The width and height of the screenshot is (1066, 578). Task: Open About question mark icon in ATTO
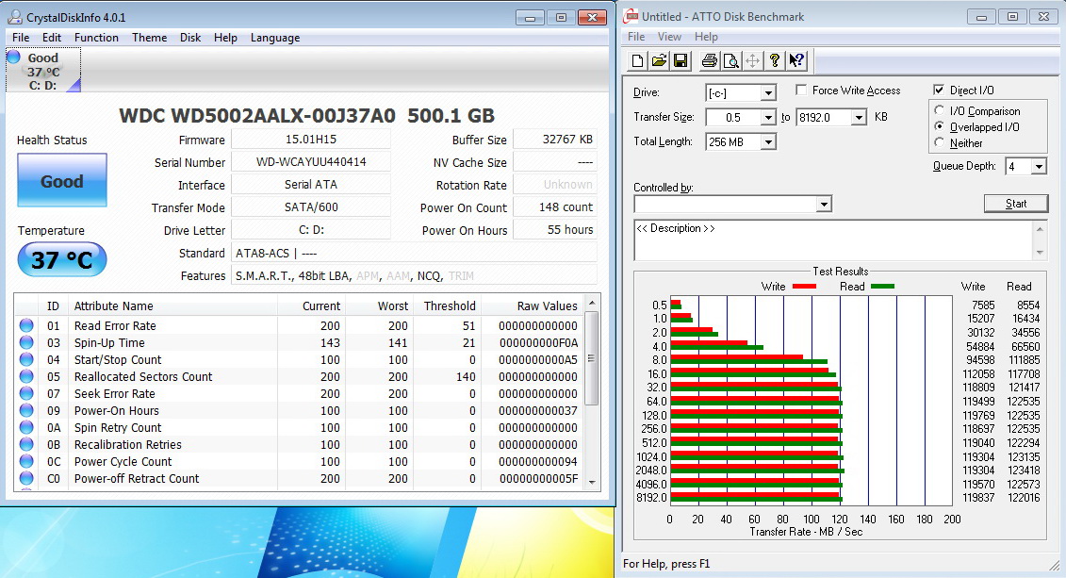(x=775, y=61)
